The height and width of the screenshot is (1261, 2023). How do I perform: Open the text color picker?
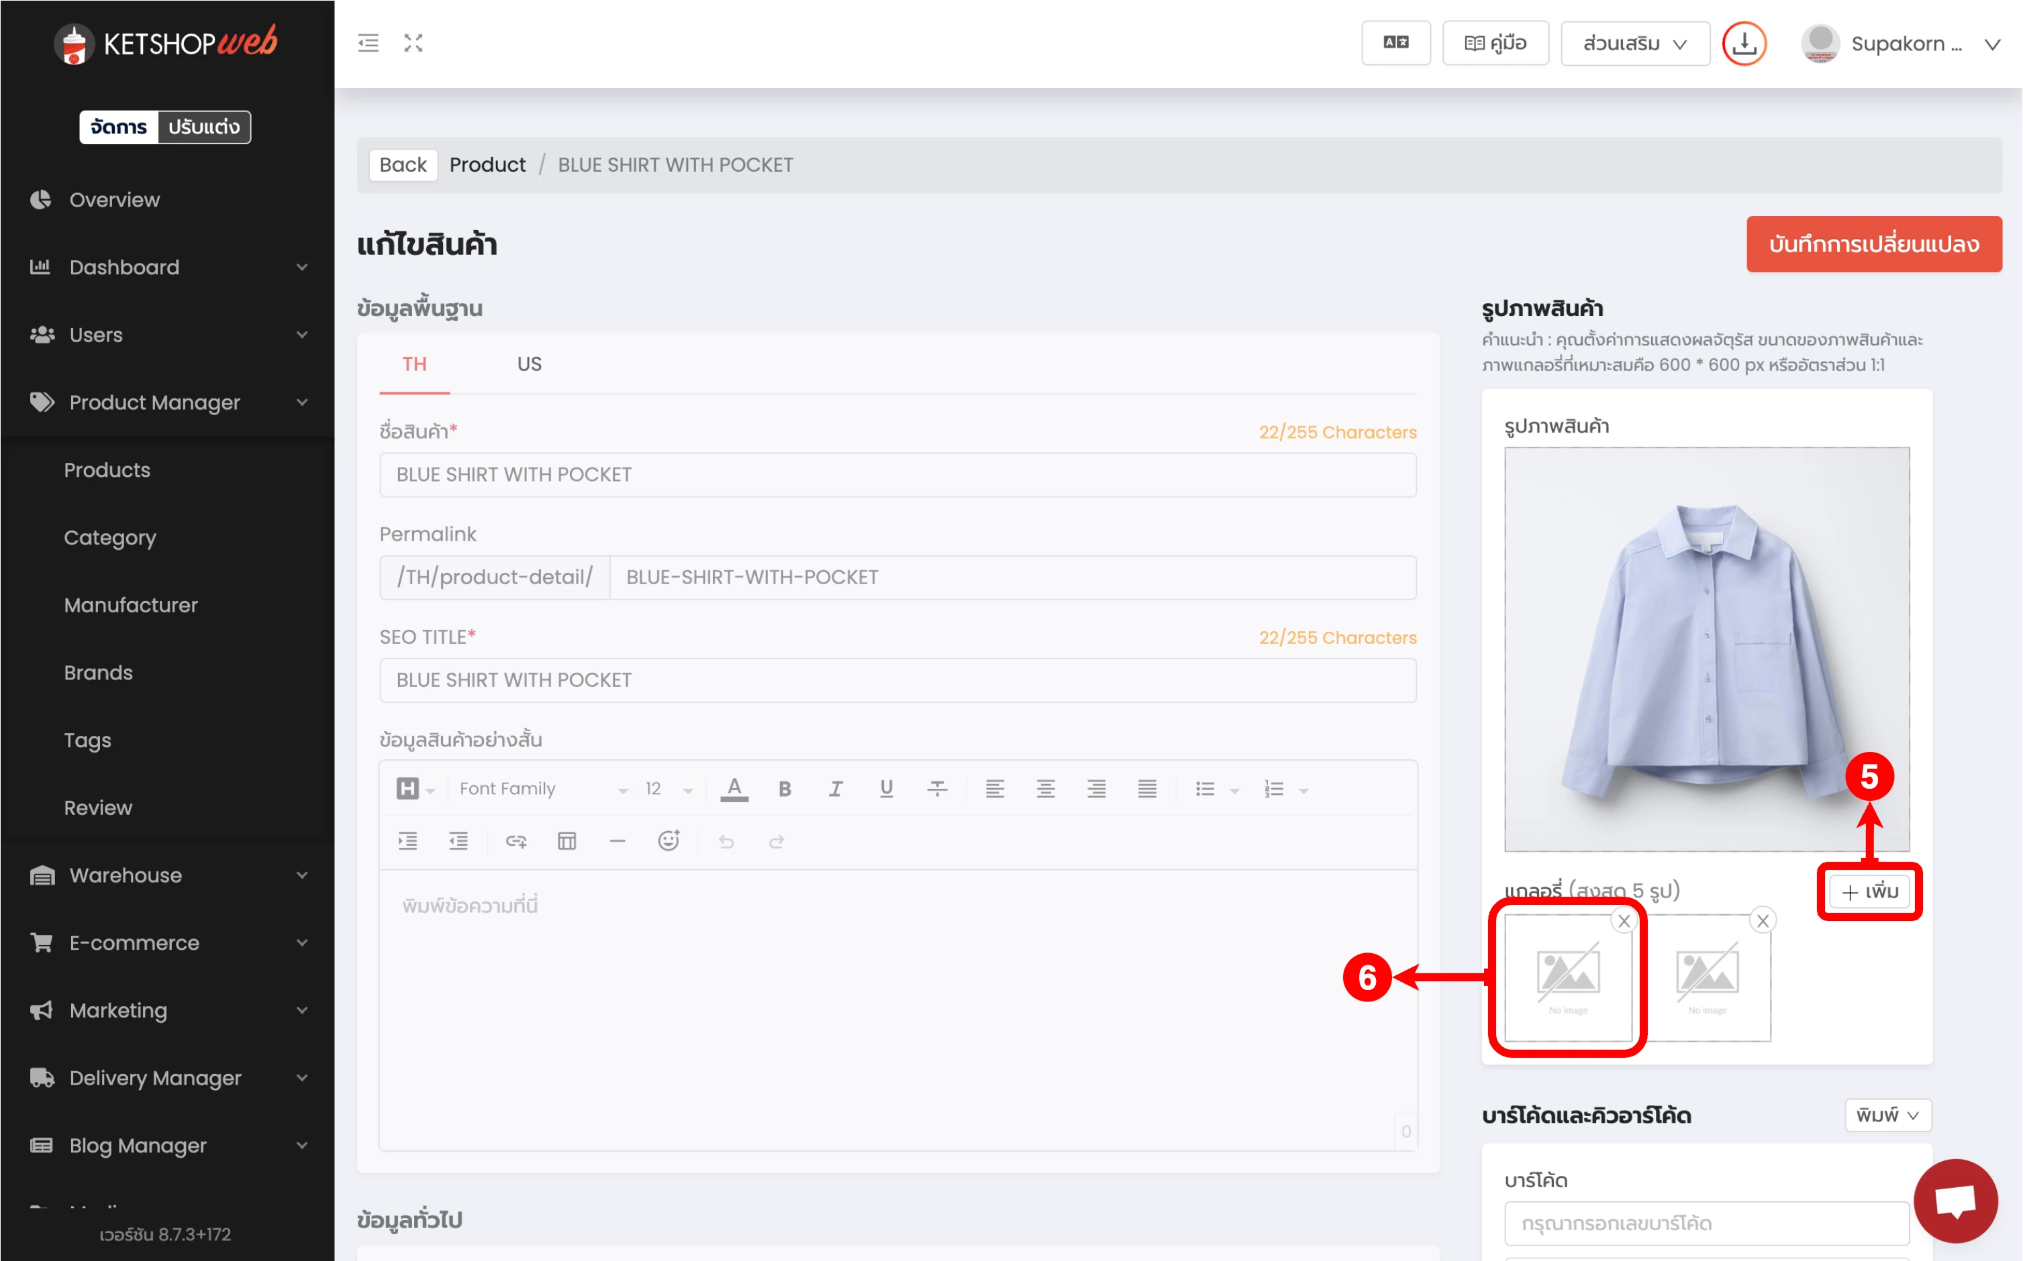734,789
